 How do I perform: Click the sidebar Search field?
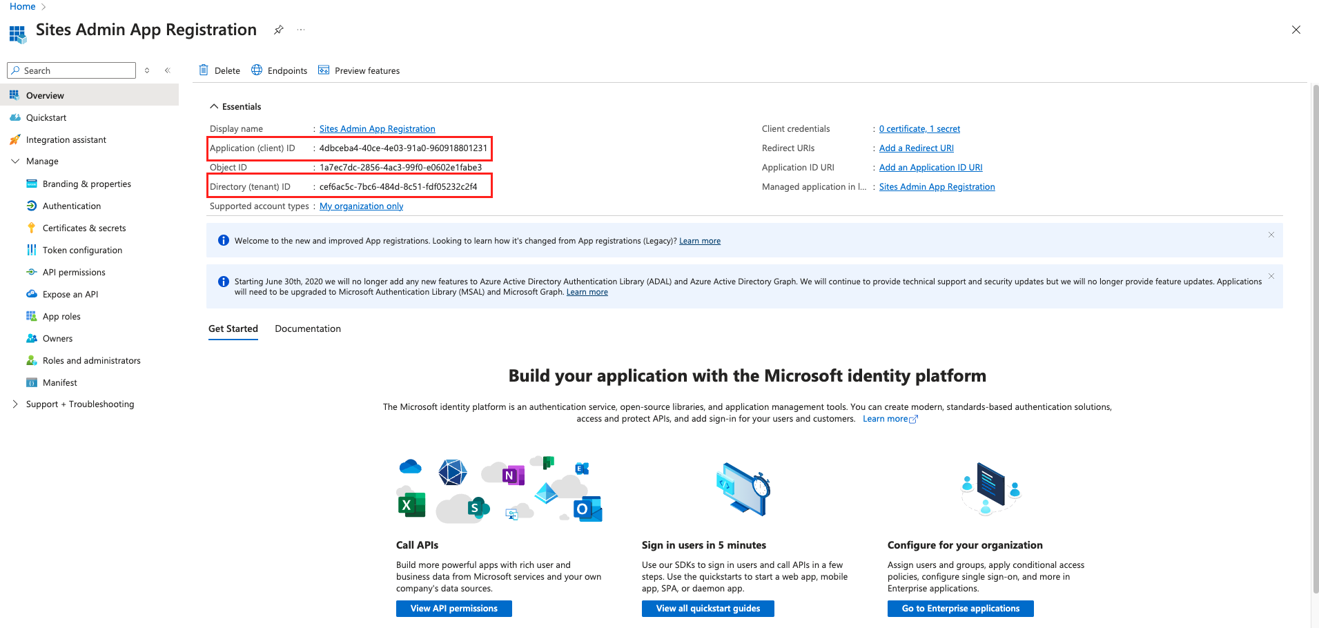pos(71,70)
